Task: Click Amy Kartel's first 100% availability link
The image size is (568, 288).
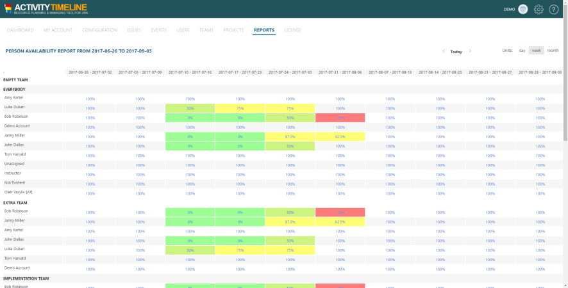Action: [x=90, y=99]
